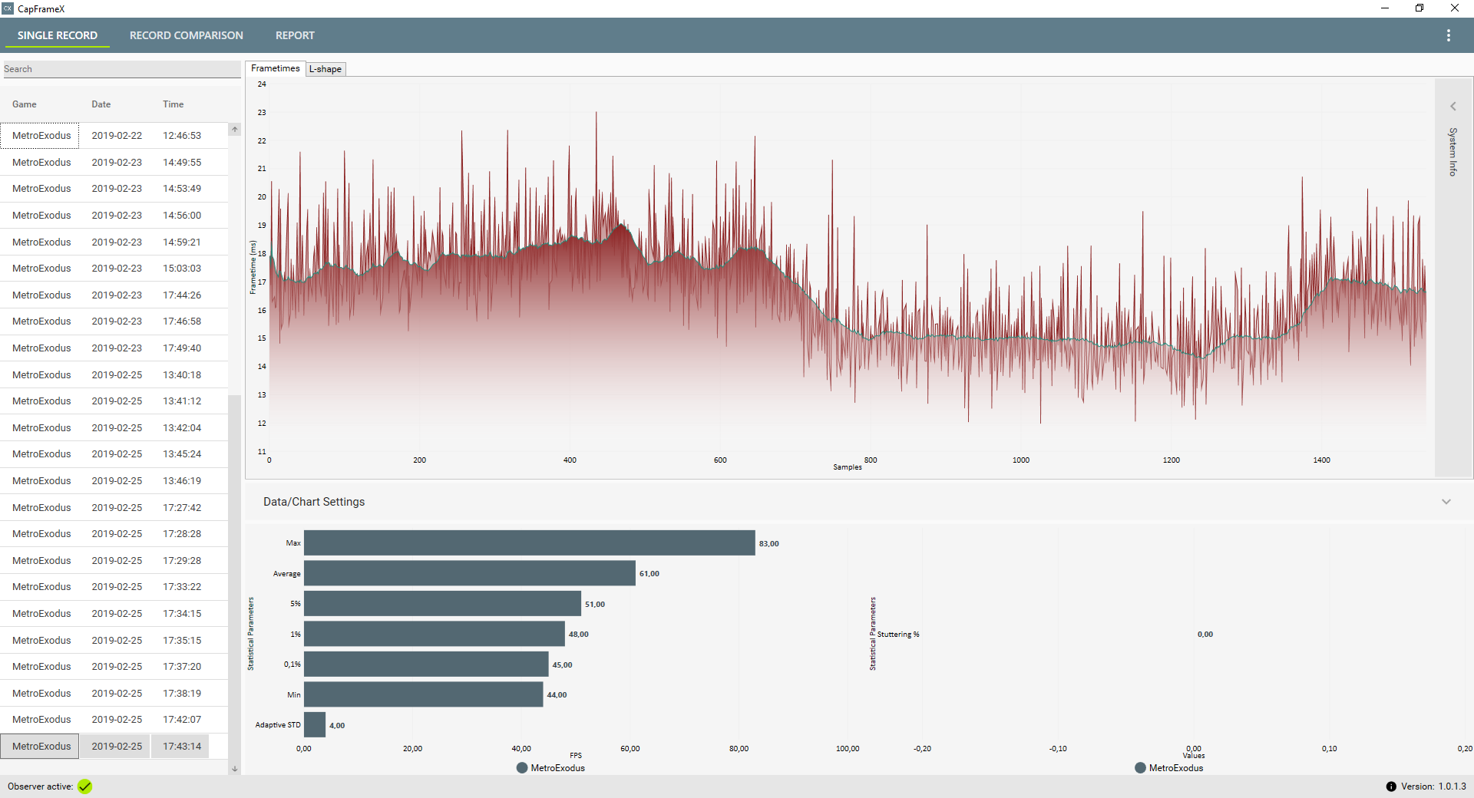This screenshot has height=798, width=1474.
Task: Select the record timed 15:03:03
Action: tap(114, 269)
